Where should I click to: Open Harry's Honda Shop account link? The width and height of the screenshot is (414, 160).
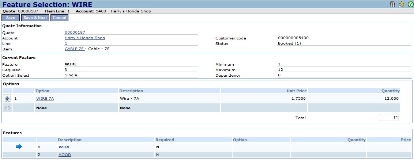[84, 38]
